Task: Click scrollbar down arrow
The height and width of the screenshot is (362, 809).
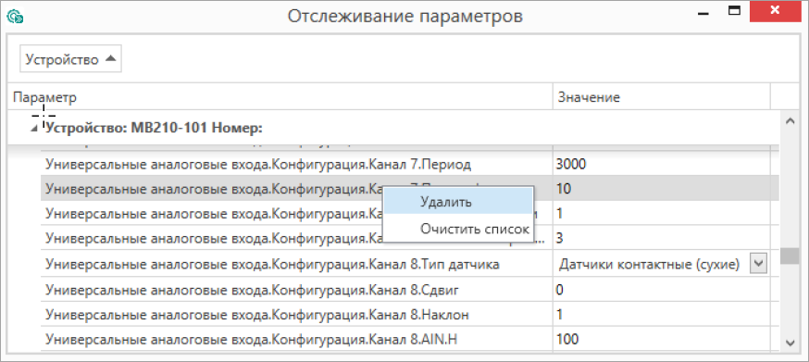Action: (x=790, y=342)
